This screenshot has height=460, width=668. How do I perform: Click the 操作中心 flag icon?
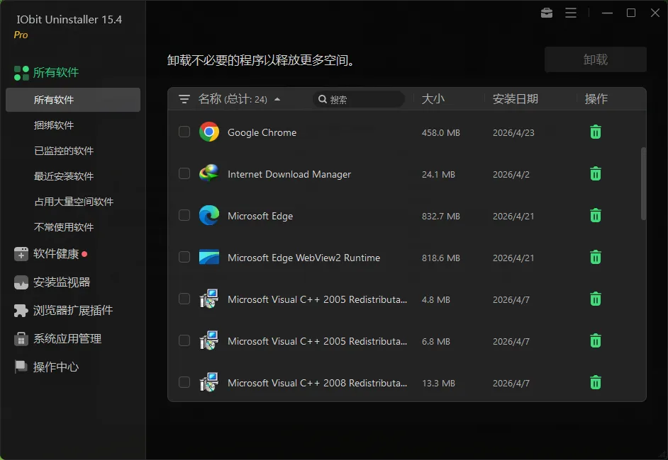point(21,367)
